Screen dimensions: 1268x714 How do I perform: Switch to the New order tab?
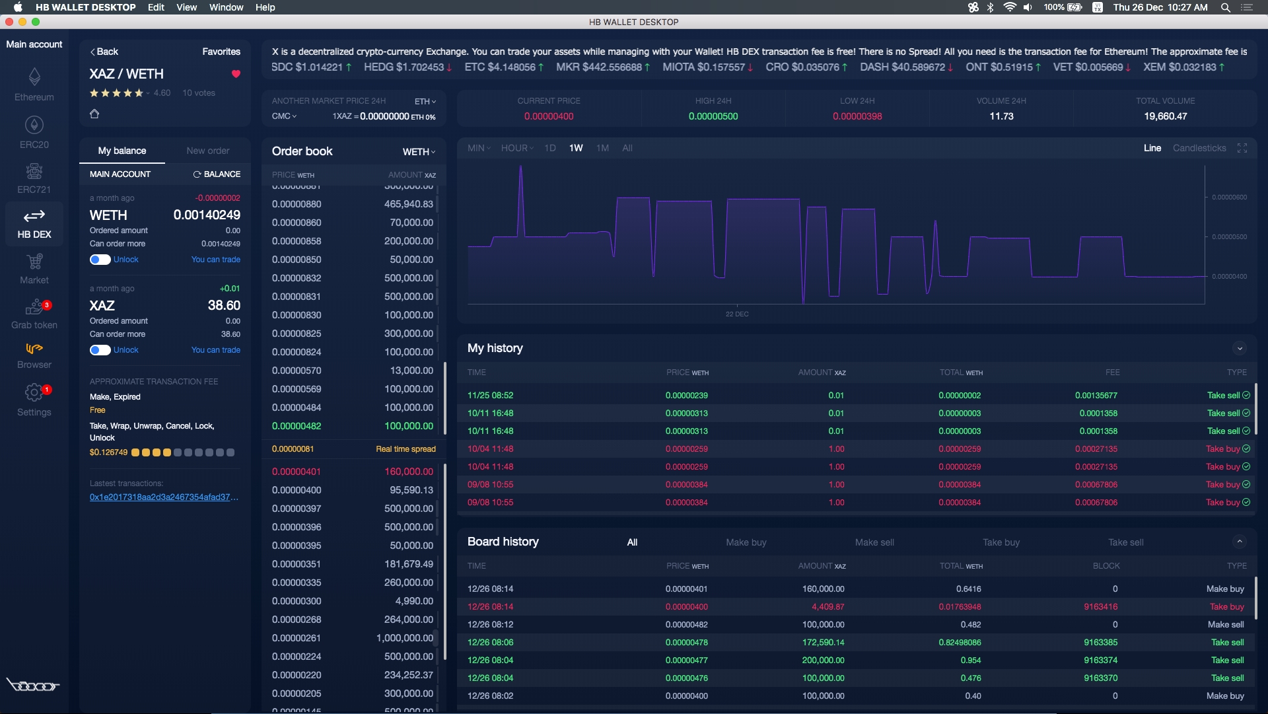(208, 151)
